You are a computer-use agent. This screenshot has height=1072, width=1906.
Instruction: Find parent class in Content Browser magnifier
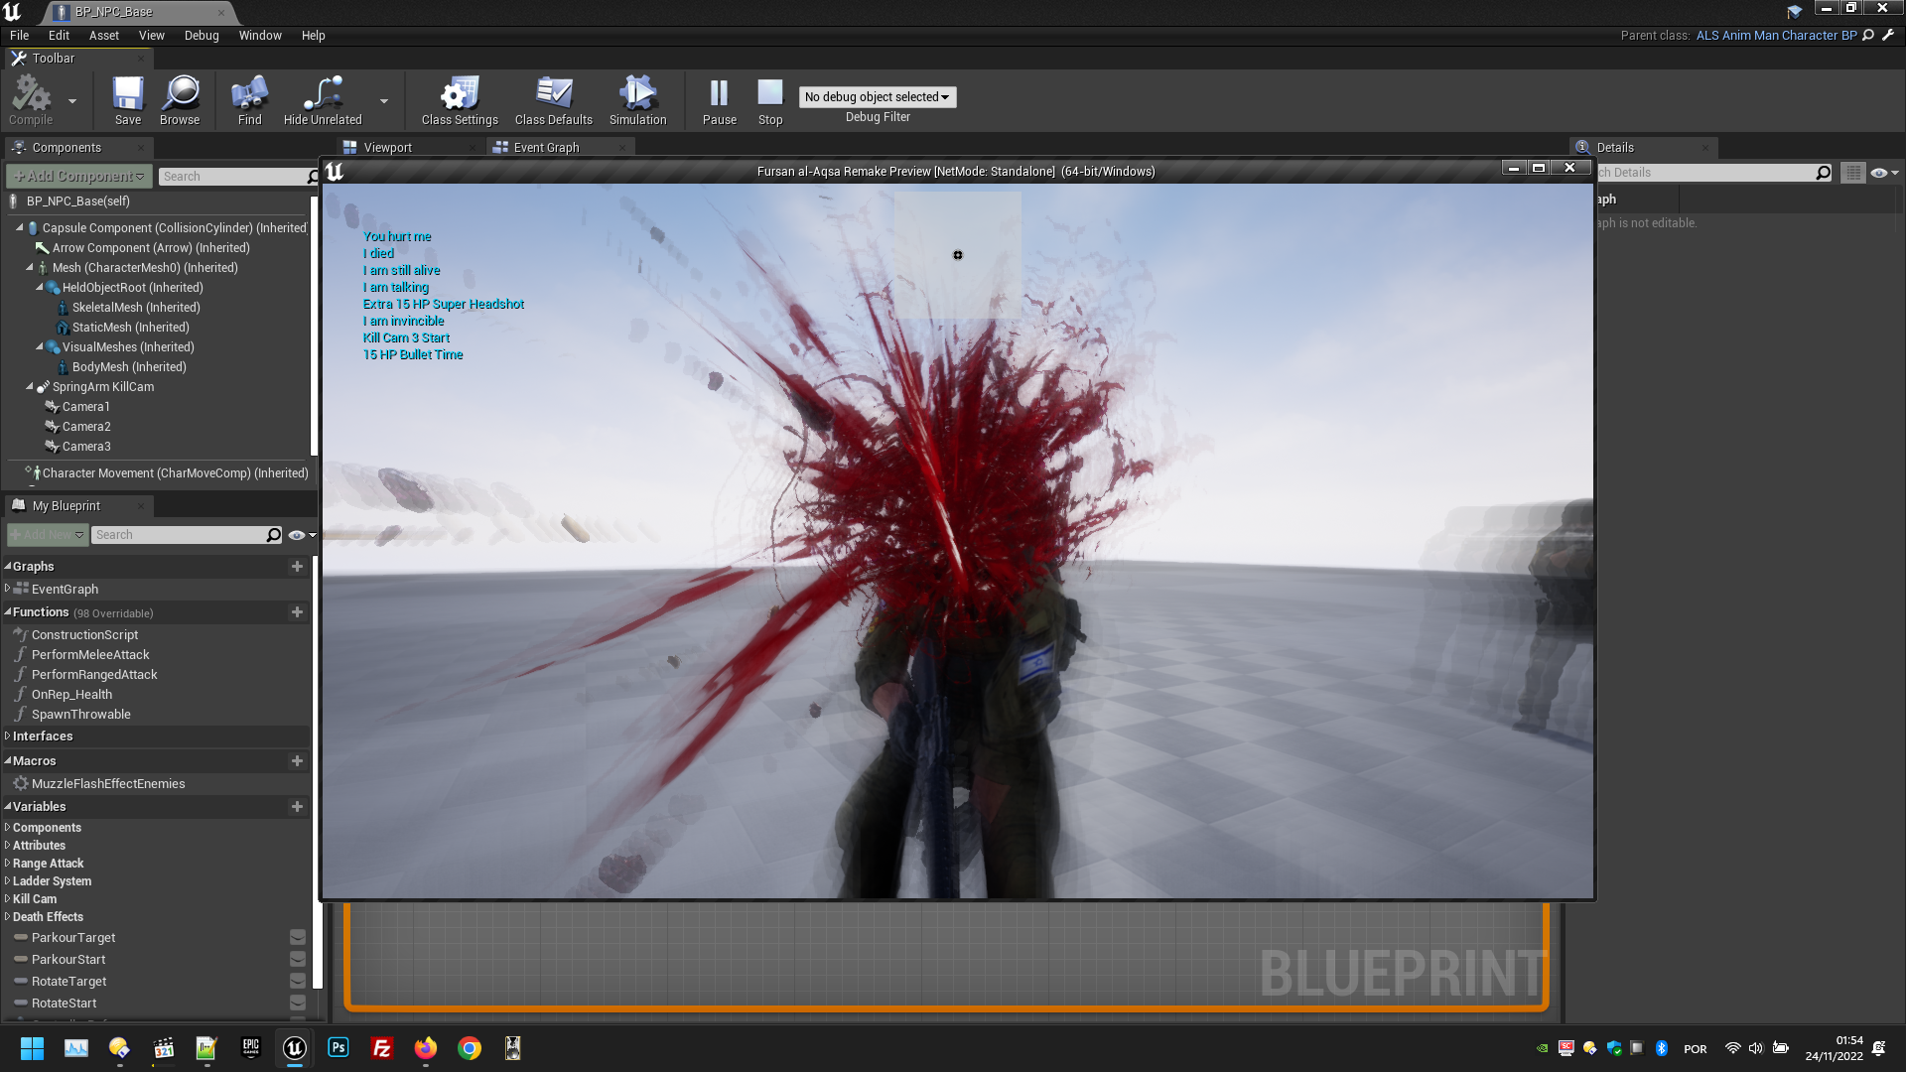[1868, 35]
